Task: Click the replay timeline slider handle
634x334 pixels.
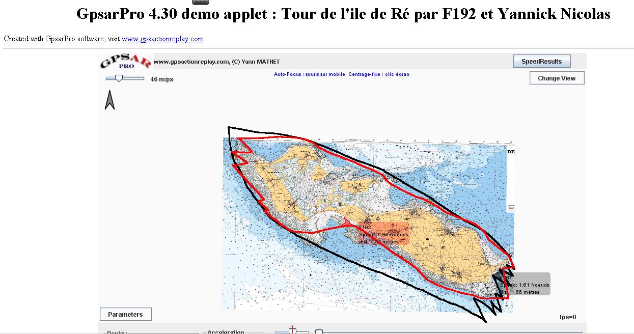Action: click(319, 332)
